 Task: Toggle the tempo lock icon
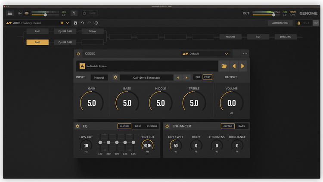pos(299,23)
